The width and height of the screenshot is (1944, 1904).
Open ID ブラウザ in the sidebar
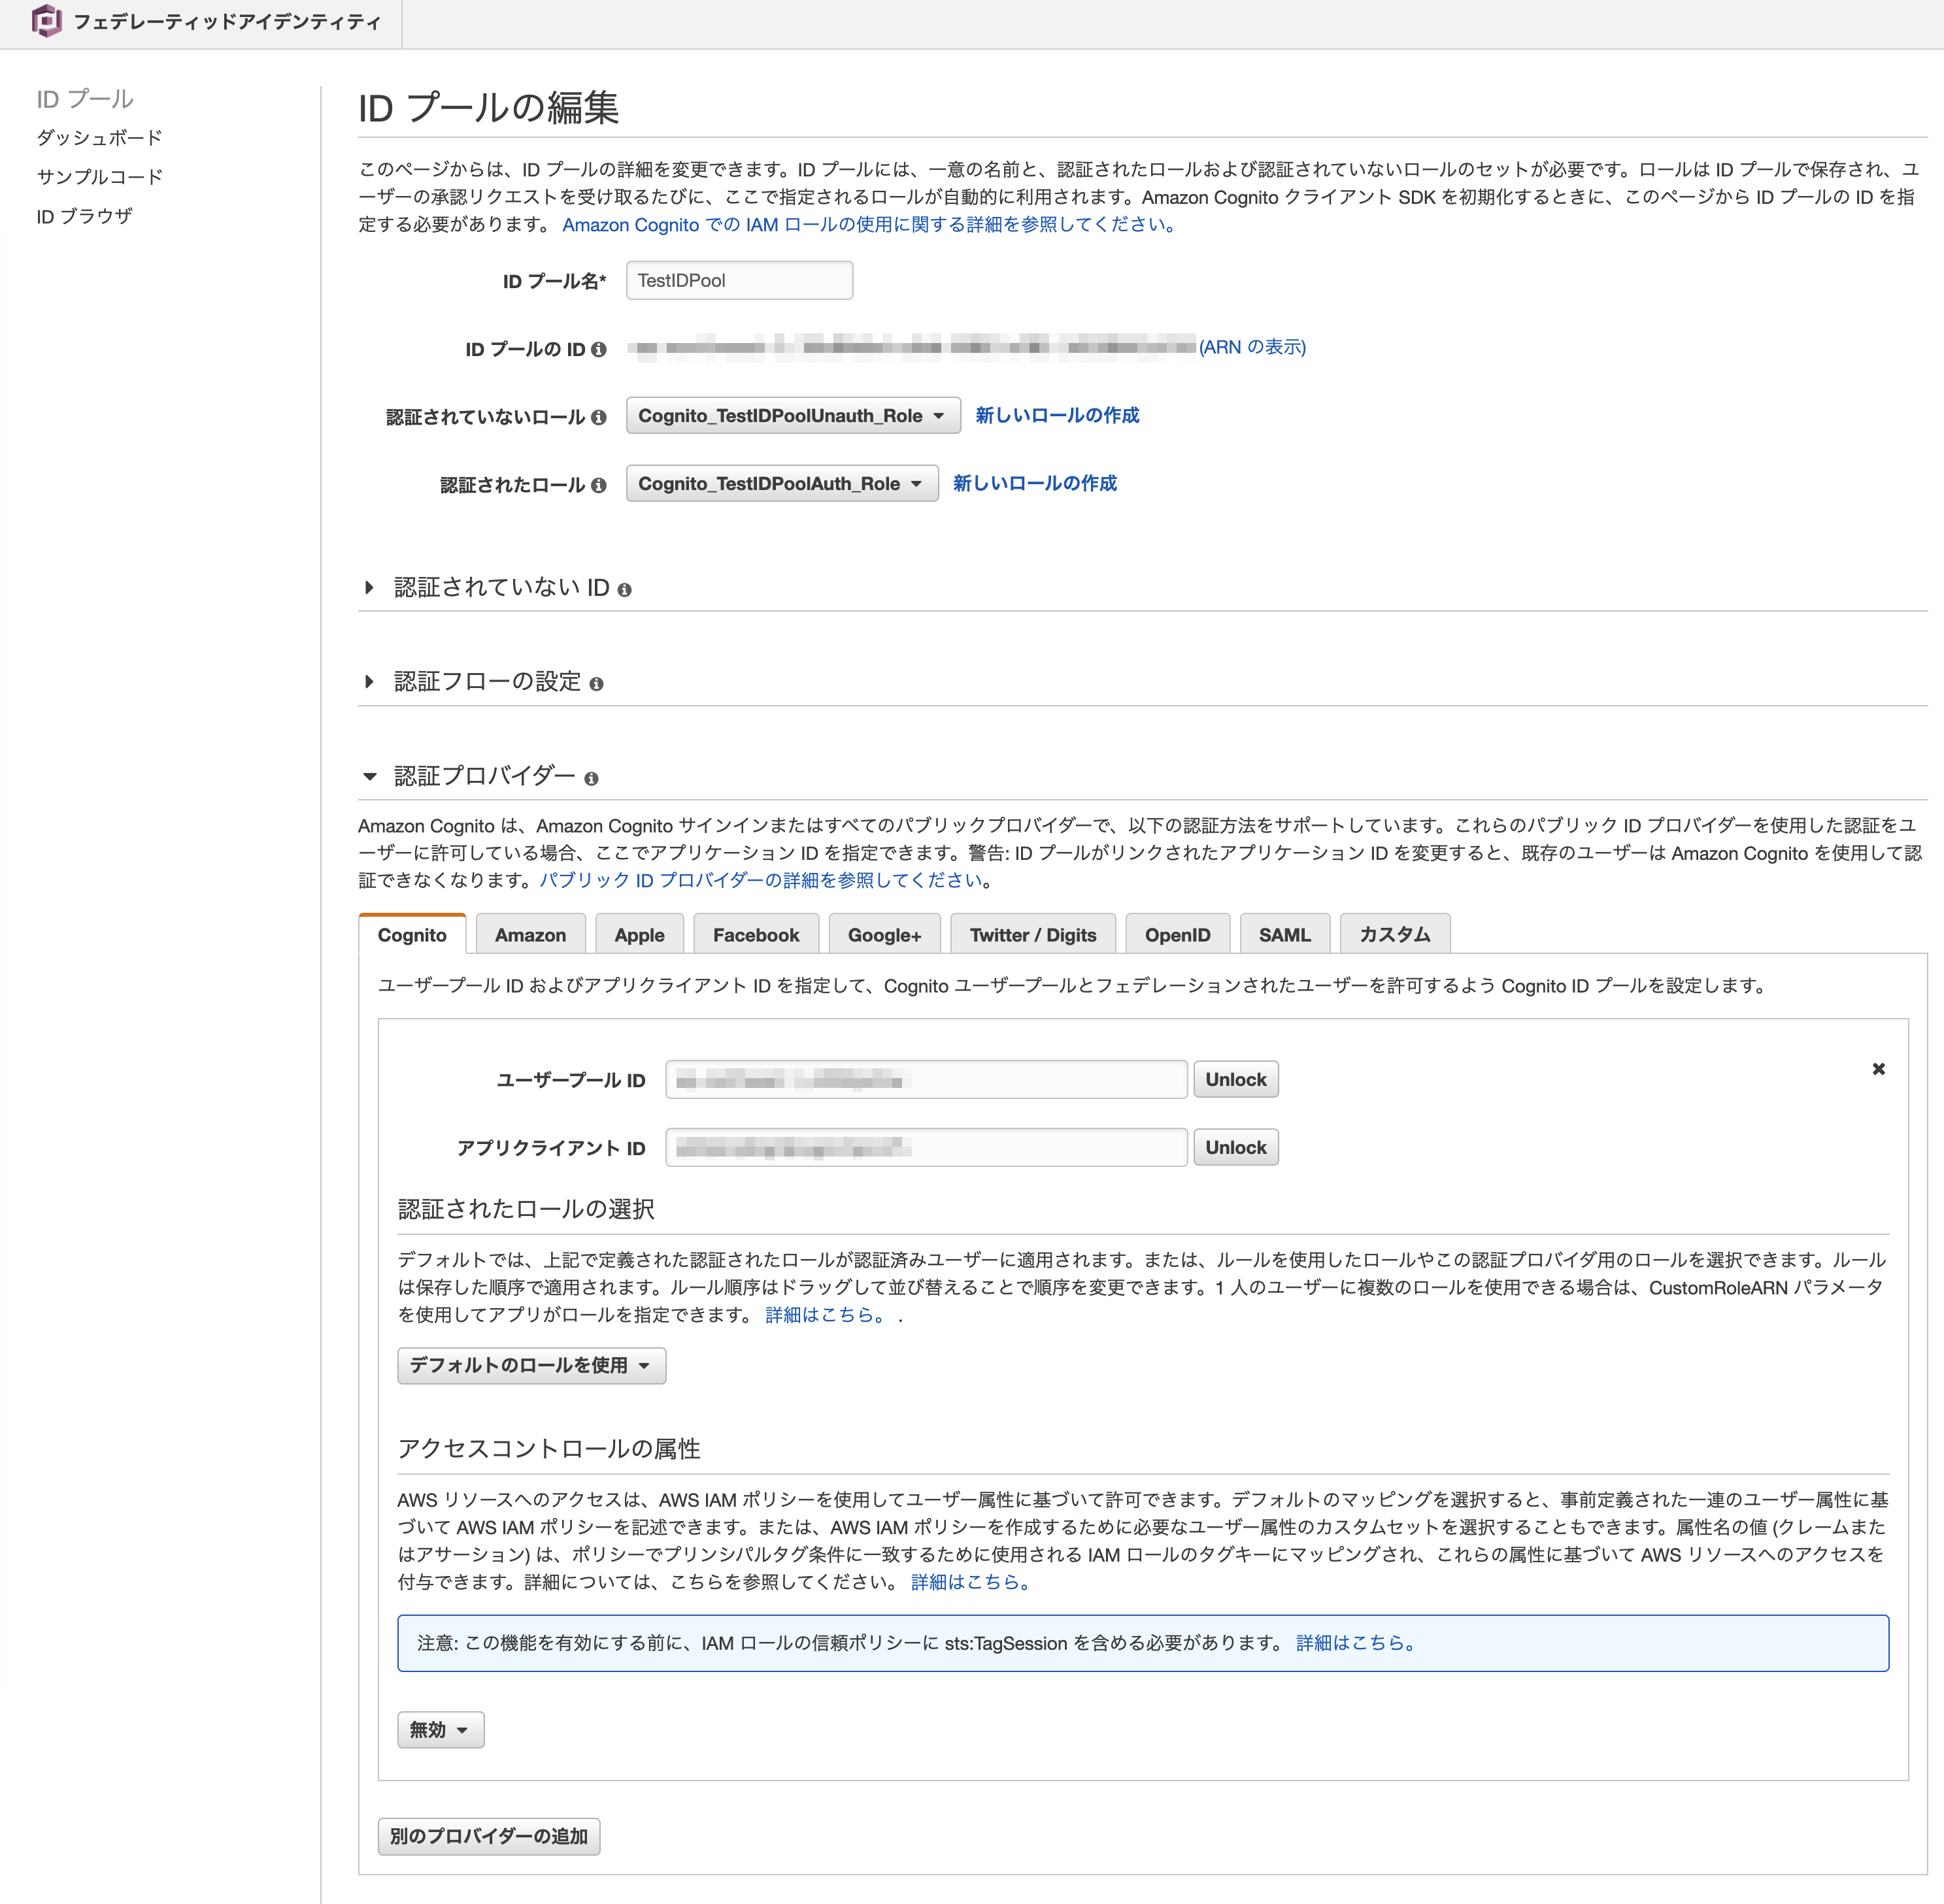click(84, 216)
